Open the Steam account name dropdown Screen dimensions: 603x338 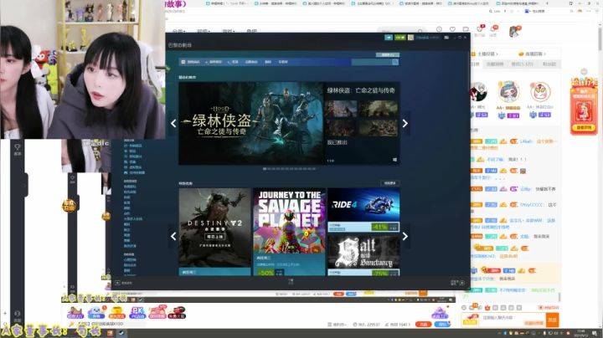427,38
